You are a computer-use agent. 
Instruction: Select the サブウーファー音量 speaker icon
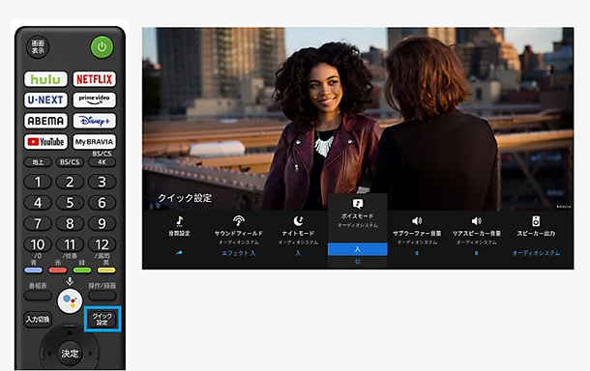pos(417,221)
